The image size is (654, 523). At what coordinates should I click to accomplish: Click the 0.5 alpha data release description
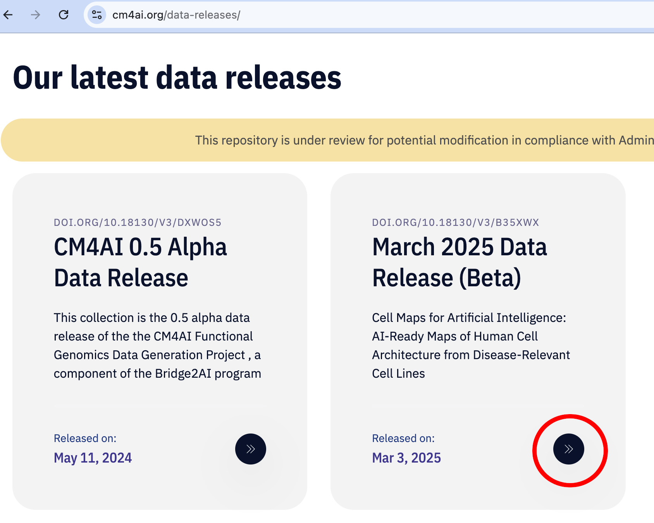[x=157, y=346]
